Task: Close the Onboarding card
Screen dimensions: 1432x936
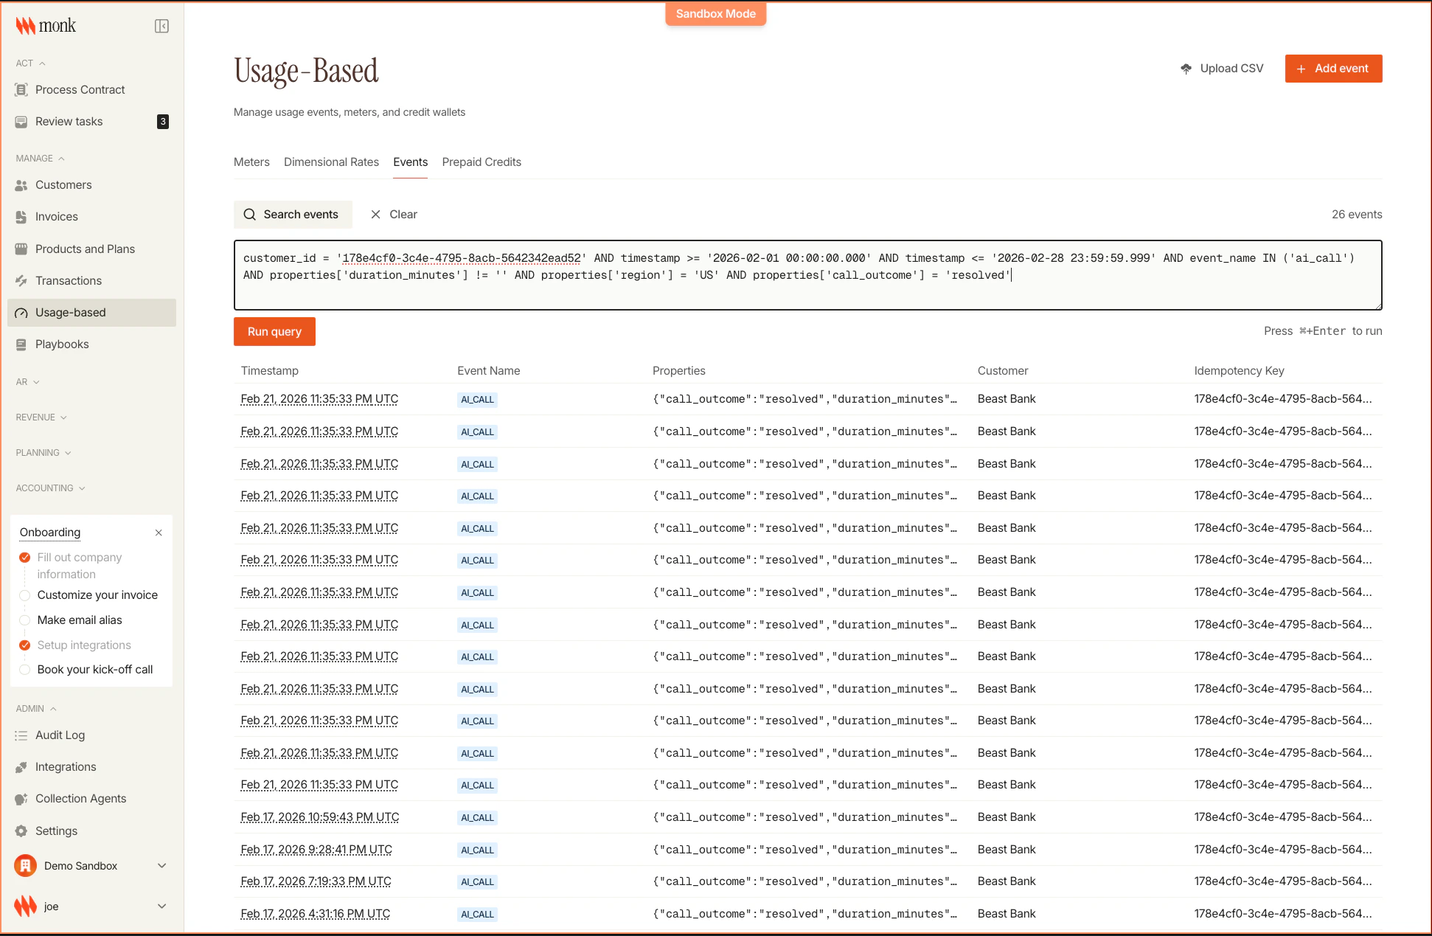Action: pyautogui.click(x=159, y=533)
